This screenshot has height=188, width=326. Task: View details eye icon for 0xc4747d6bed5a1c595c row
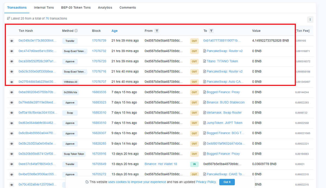click(x=12, y=51)
